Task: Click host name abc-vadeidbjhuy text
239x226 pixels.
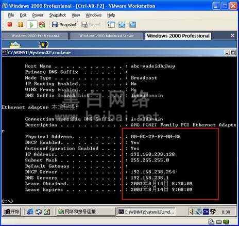Action: coord(153,66)
